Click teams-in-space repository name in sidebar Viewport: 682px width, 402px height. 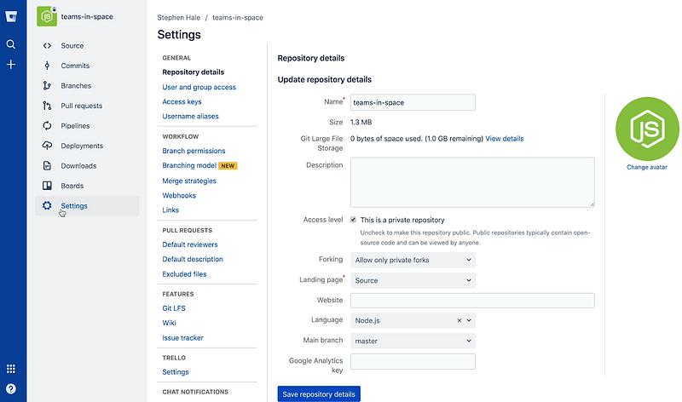[x=87, y=16]
